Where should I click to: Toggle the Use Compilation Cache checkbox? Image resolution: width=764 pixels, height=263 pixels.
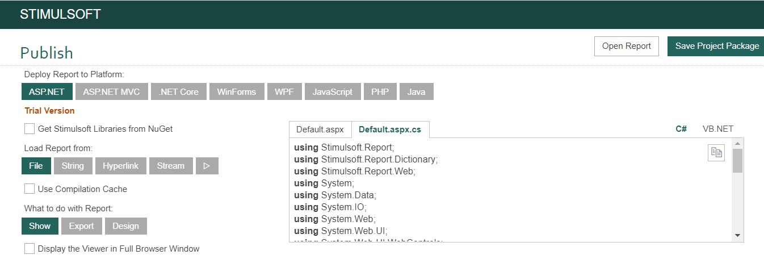coord(30,189)
